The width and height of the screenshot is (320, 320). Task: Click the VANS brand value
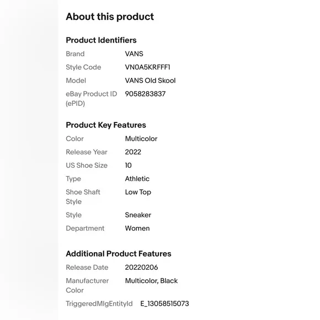pyautogui.click(x=134, y=54)
